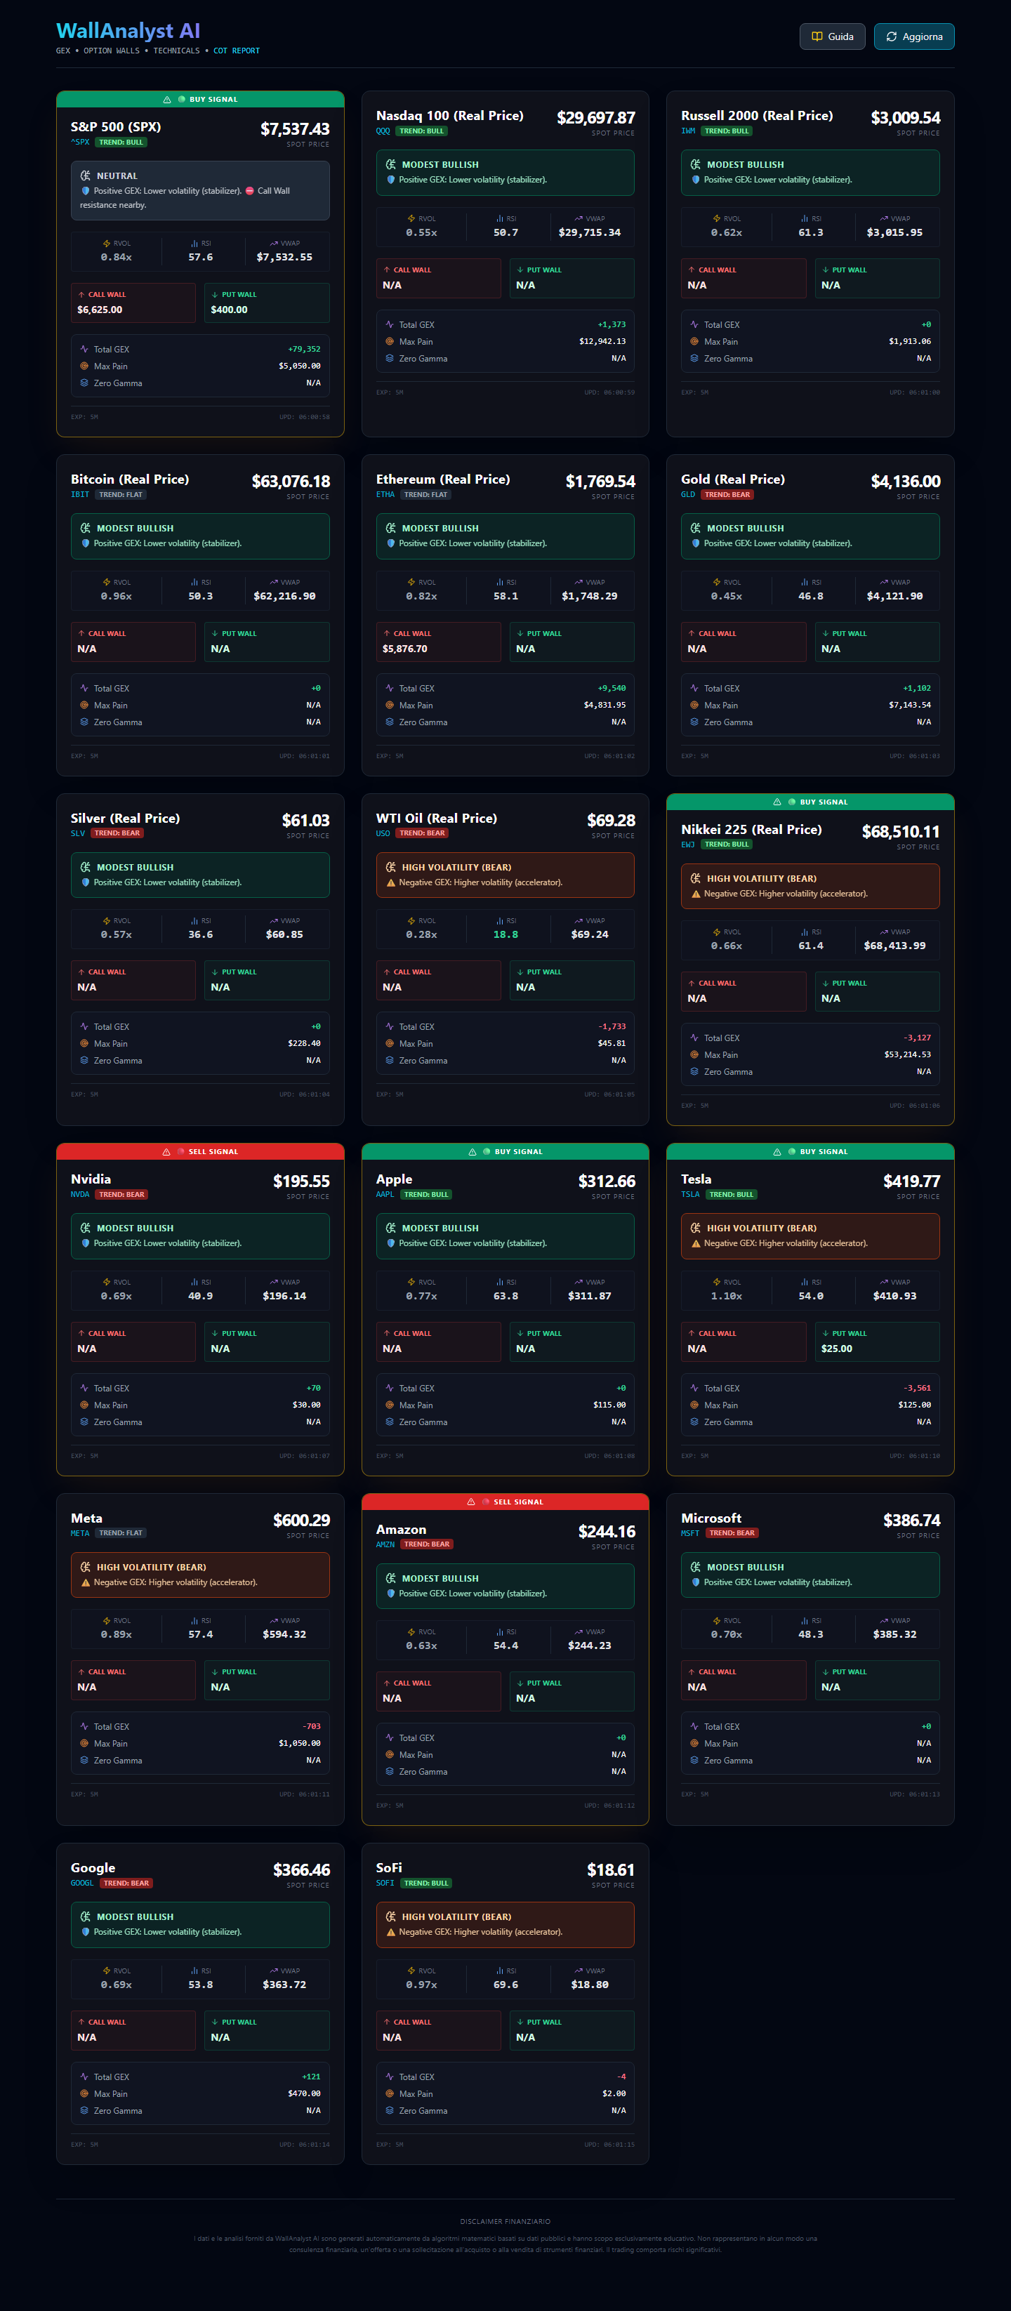Click the S&P 500 BUY SIGNAL banner

(x=200, y=100)
